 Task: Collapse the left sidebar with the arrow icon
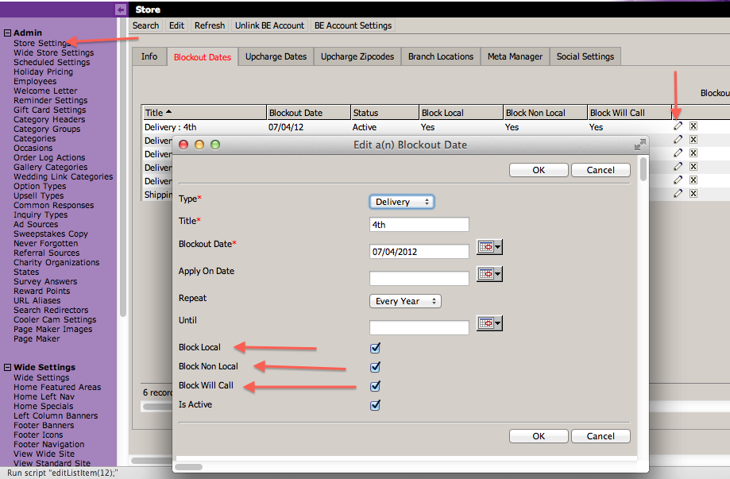121,10
